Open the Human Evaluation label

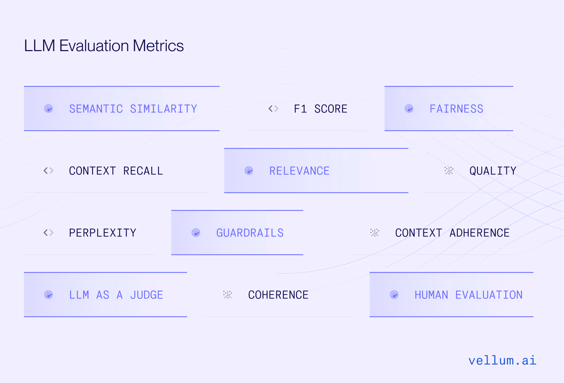pyautogui.click(x=468, y=295)
